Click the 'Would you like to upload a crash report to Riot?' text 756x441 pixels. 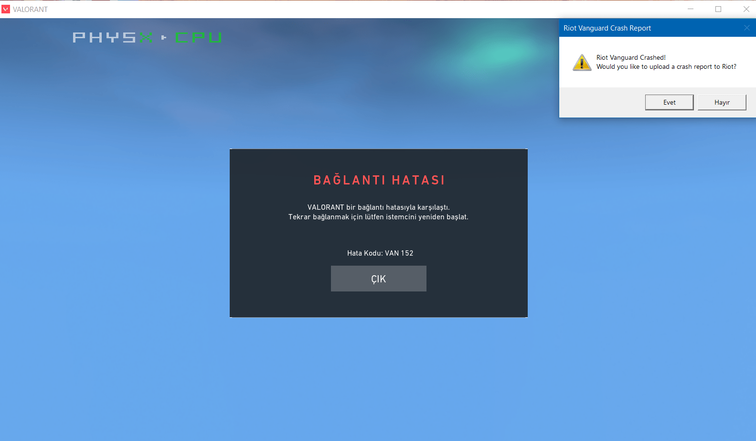point(666,67)
